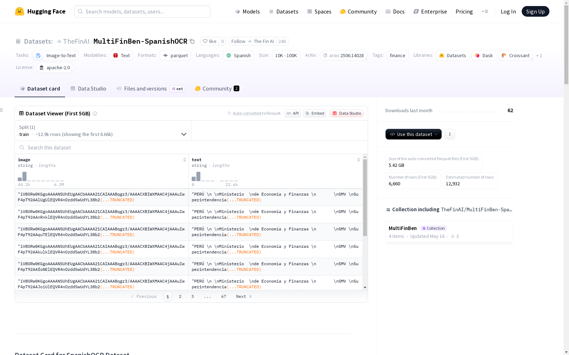This screenshot has width=569, height=355.
Task: Switch to the Dataset card tab
Action: (40, 89)
